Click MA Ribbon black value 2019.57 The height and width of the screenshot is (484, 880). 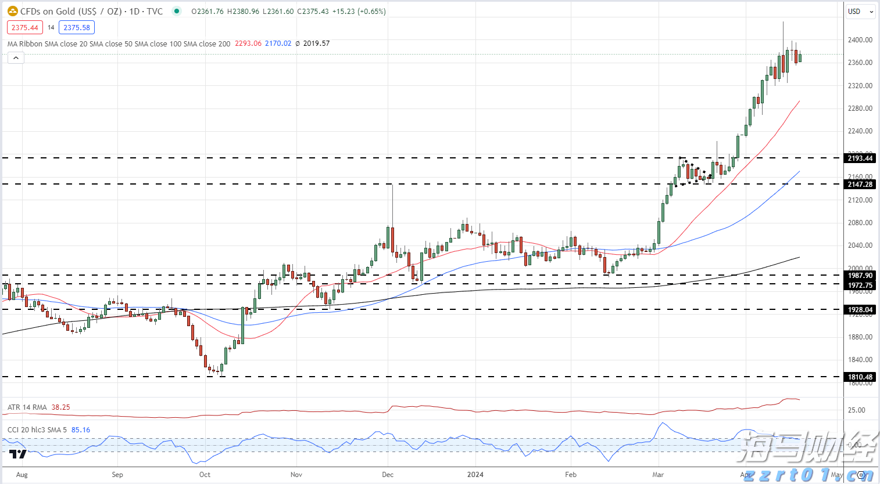coord(316,44)
